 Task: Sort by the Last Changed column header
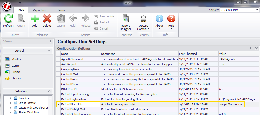coord(199,54)
